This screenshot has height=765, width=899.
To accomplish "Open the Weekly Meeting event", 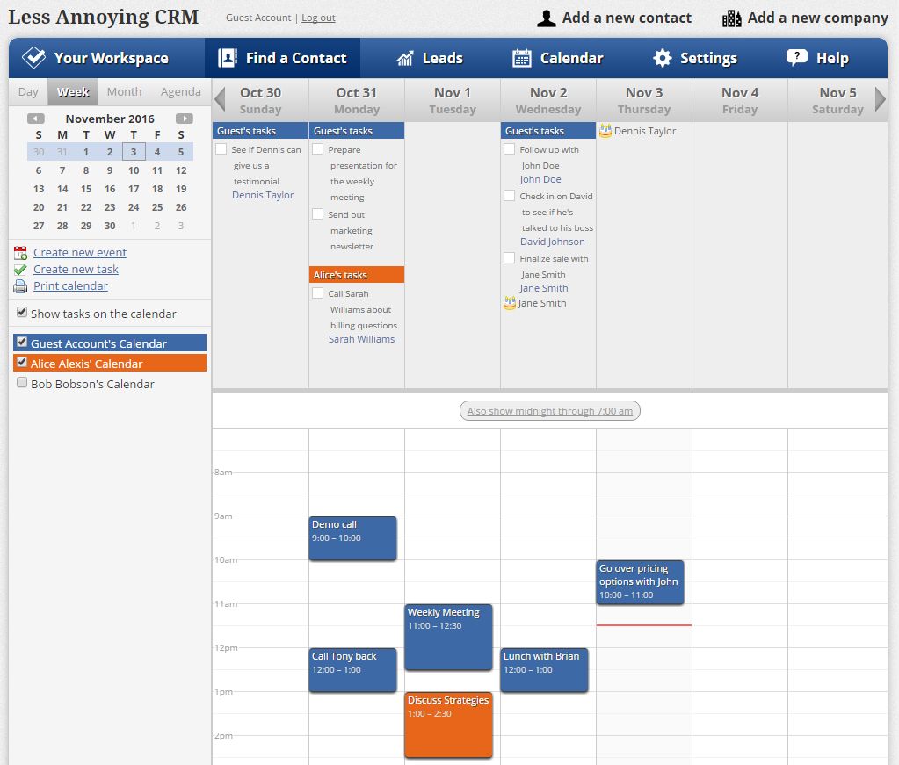I will (448, 638).
